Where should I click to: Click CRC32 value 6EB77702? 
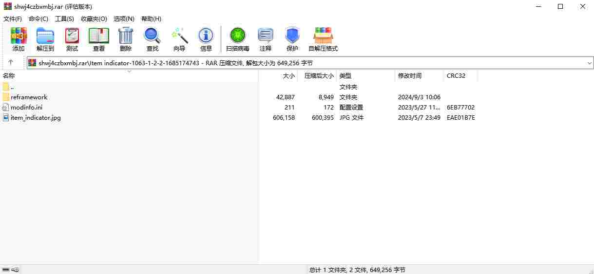[460, 107]
